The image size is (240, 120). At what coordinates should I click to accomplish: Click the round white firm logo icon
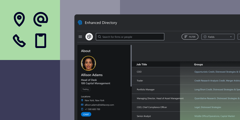pos(89,37)
